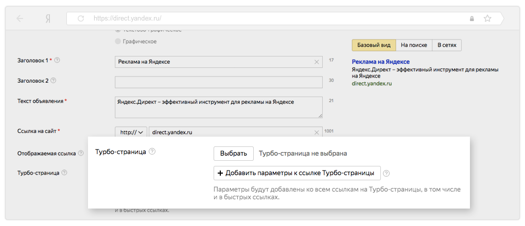The width and height of the screenshot is (525, 226).
Task: Open help icon next to background Турбо-страница label
Action: pyautogui.click(x=64, y=173)
